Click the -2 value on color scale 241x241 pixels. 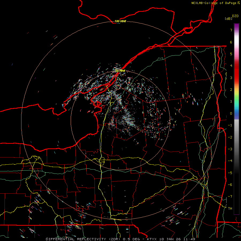coord(230,137)
